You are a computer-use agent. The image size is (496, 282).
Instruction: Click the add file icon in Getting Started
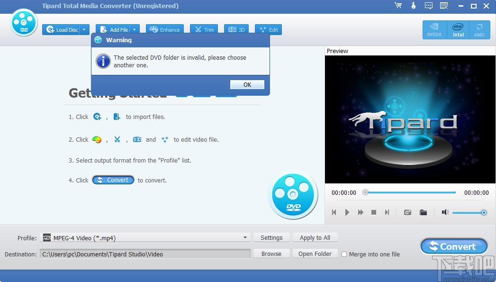(117, 117)
